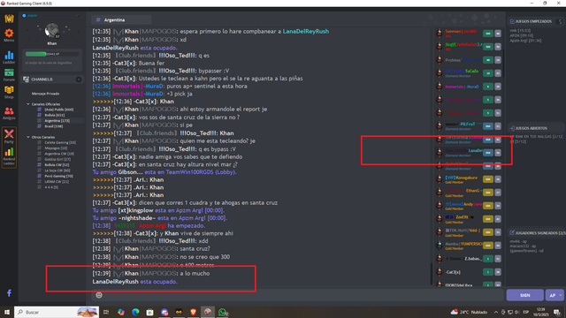
Task: Click the Juegos Empezados header icon
Action: click(x=512, y=21)
